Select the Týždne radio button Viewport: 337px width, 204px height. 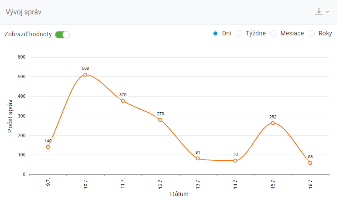[x=239, y=34]
